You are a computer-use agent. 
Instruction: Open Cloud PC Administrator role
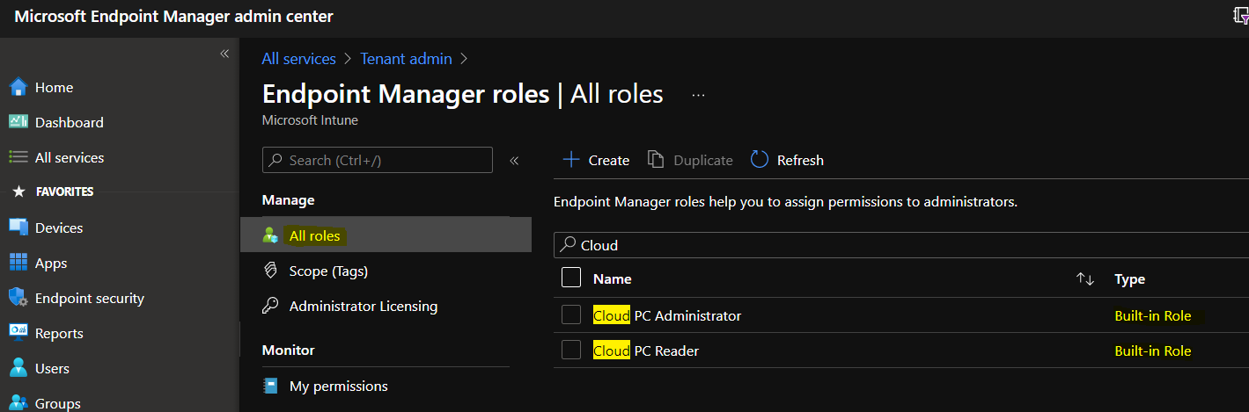(667, 315)
